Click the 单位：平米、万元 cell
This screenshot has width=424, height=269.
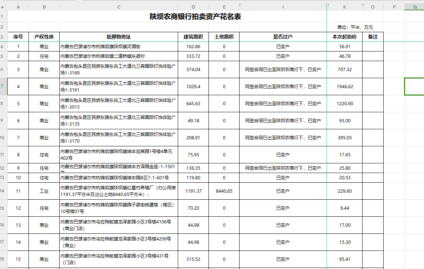(355, 27)
